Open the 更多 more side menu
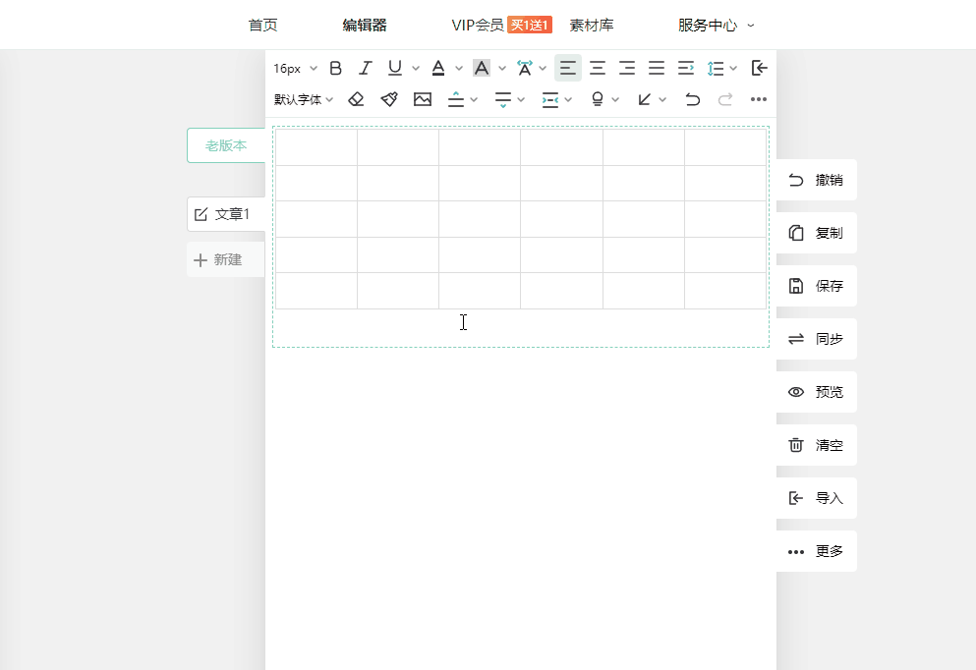Screen dimensions: 976x670 [x=817, y=551]
